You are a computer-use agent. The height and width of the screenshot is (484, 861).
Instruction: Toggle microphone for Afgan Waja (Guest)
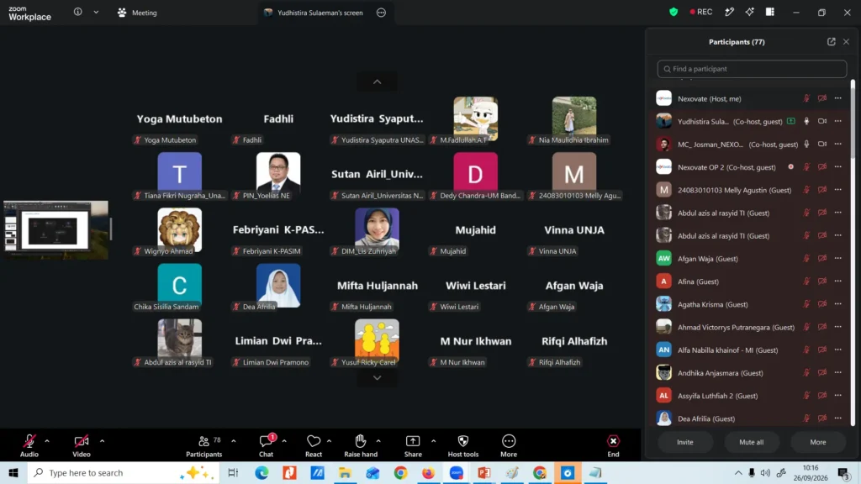click(806, 259)
